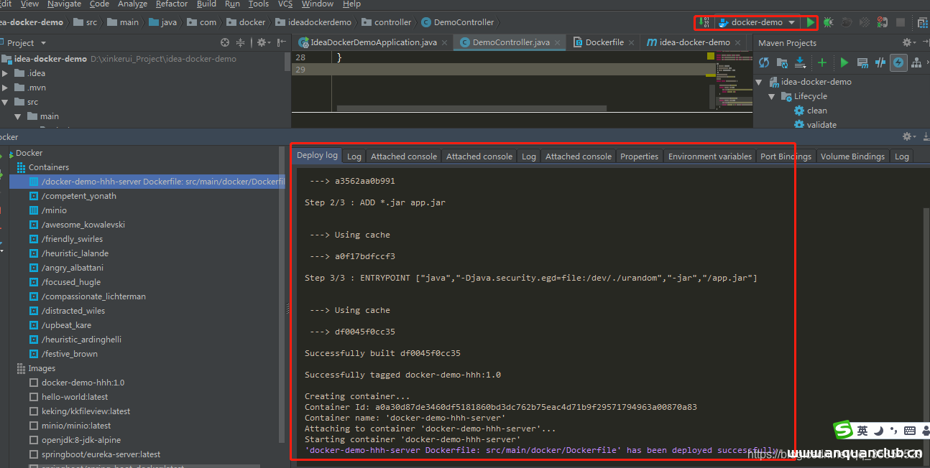Open the Navigate menu

coord(65,4)
